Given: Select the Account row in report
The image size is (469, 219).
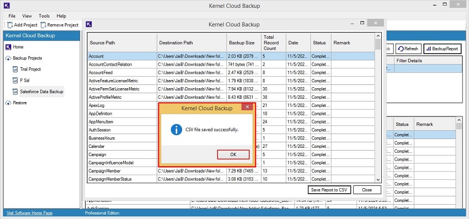Looking at the screenshot, I should pos(231,56).
